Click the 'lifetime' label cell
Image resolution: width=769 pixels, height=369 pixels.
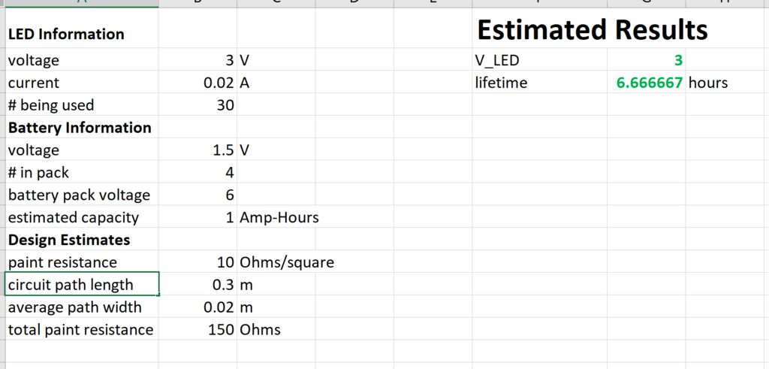point(539,83)
